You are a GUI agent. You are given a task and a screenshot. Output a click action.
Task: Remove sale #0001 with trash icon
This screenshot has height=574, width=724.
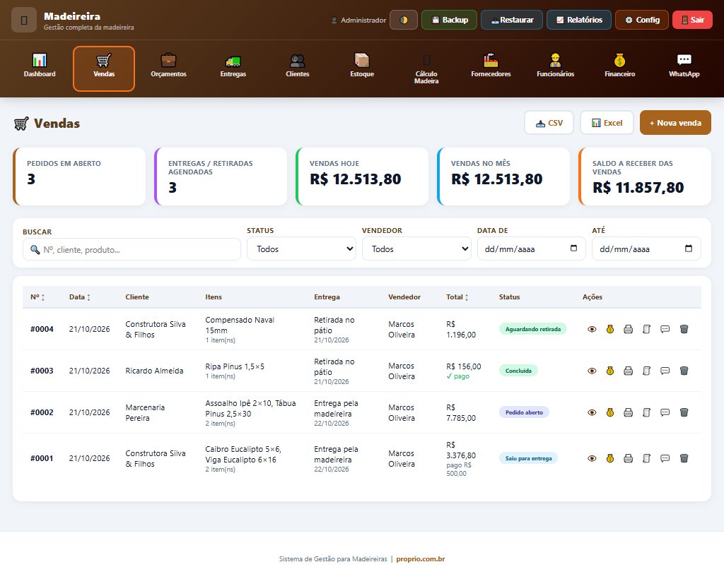pos(684,458)
